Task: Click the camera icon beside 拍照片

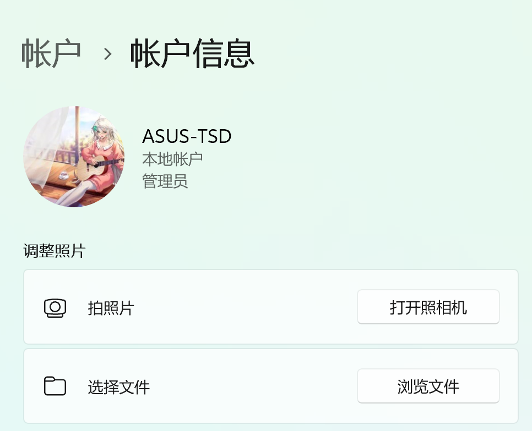Action: pyautogui.click(x=55, y=308)
